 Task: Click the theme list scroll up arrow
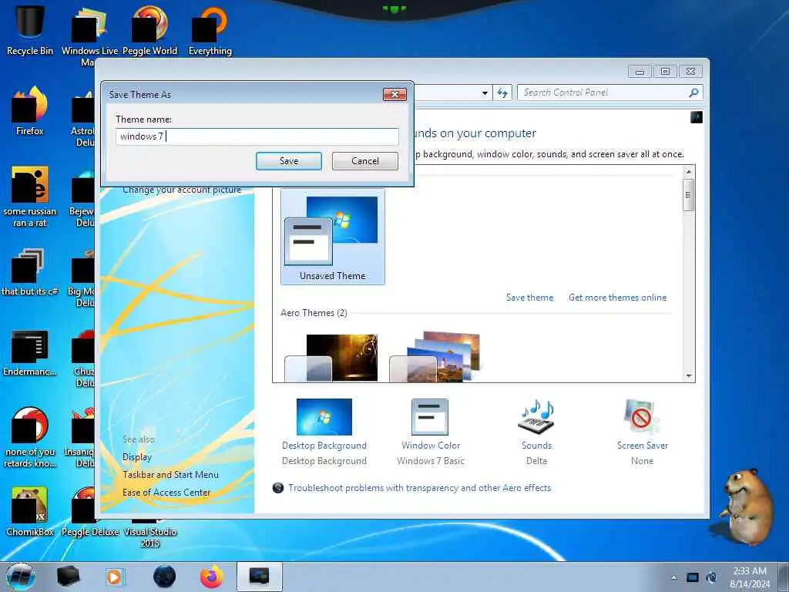point(689,172)
